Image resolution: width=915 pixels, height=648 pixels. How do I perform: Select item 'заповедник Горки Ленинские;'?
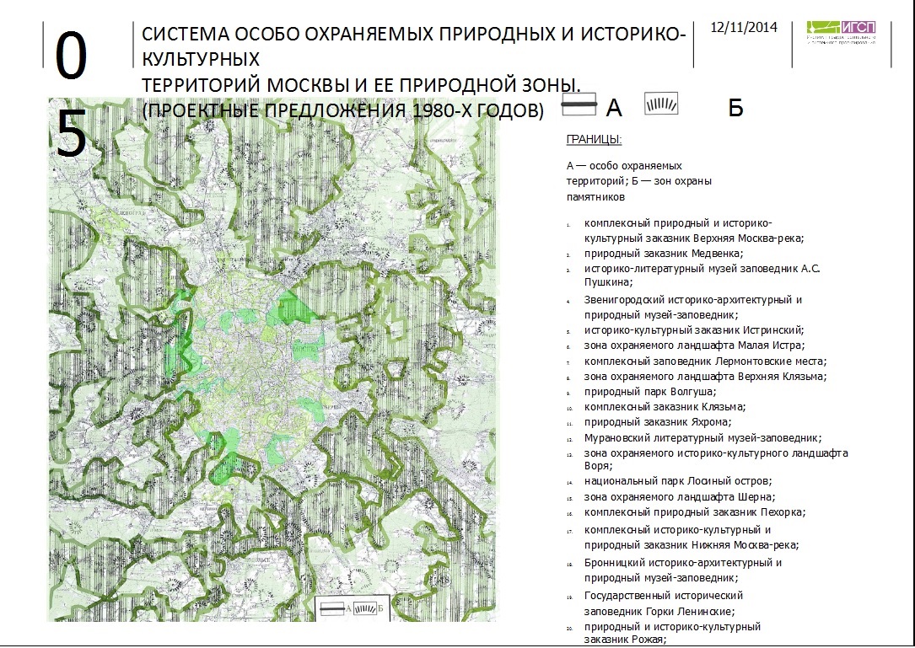(x=659, y=611)
